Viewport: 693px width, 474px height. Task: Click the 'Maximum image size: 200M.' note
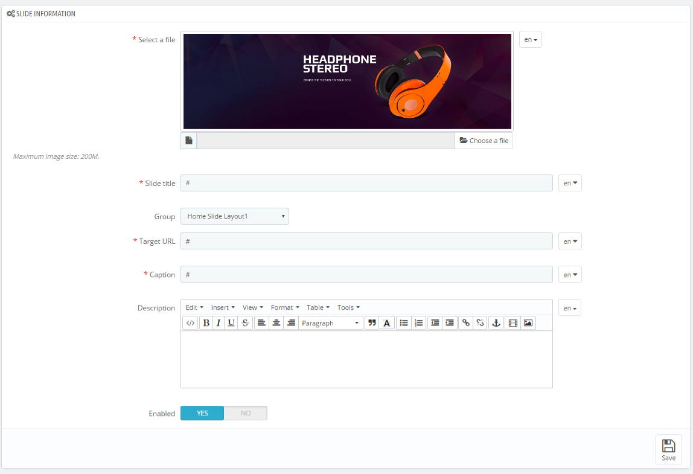click(56, 156)
